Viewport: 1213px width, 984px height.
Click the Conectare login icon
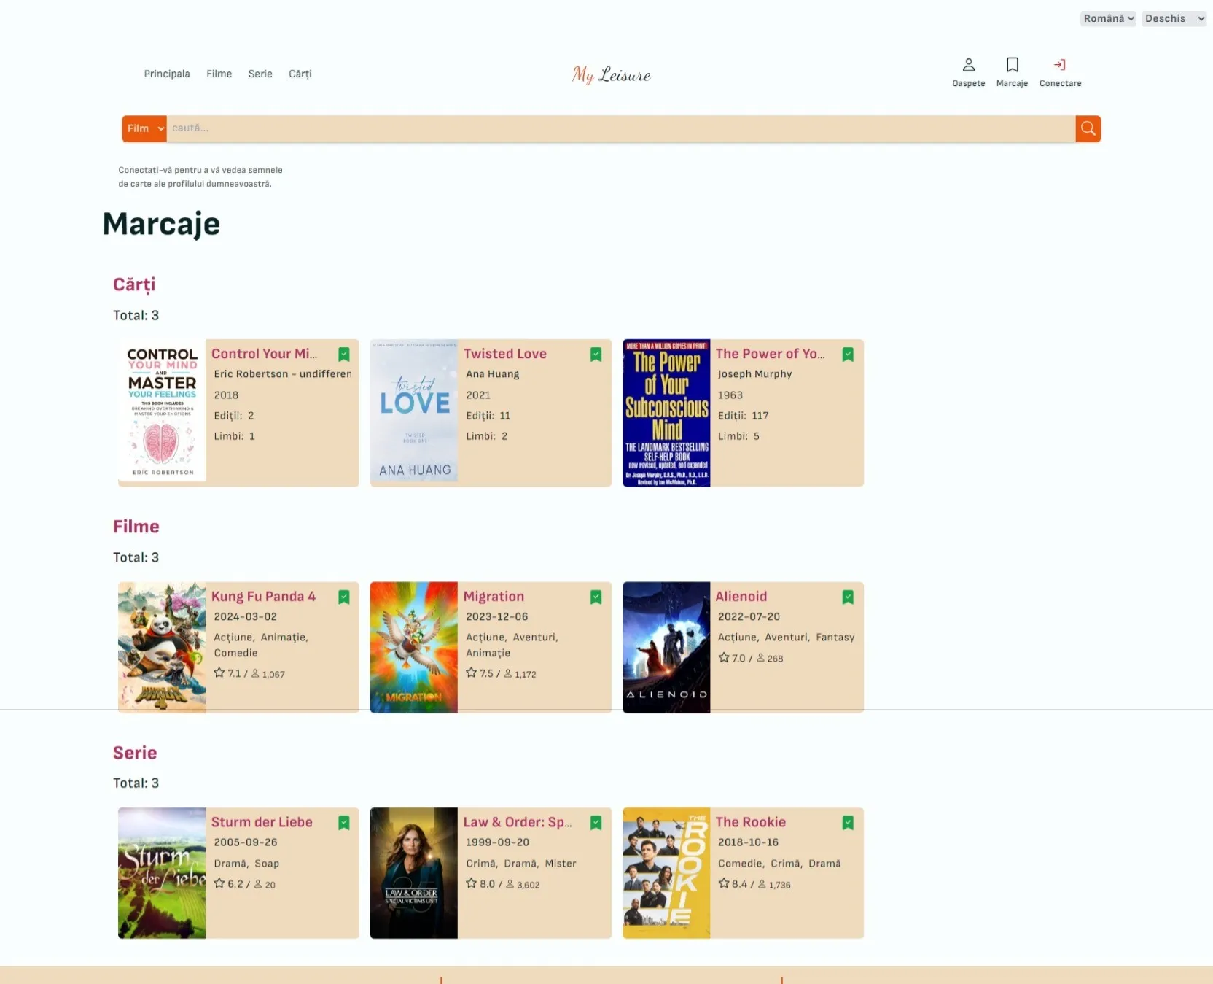coord(1060,65)
